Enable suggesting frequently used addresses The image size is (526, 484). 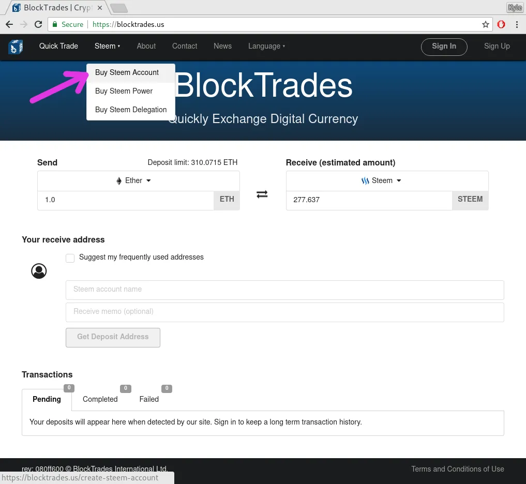pyautogui.click(x=70, y=258)
